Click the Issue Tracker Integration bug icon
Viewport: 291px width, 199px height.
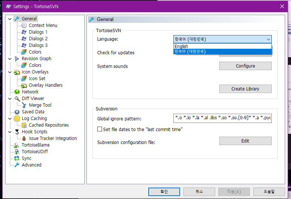(x=24, y=138)
